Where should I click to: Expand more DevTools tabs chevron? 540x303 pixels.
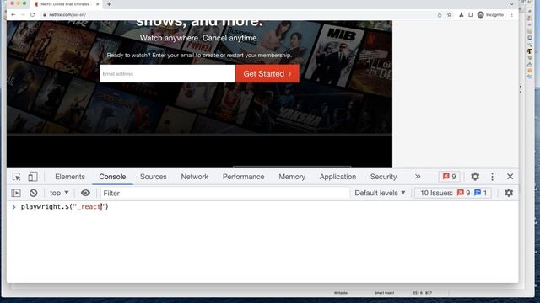click(x=418, y=177)
